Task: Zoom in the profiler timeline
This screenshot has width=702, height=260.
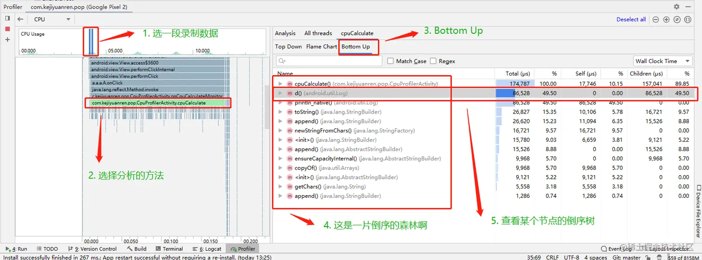Action: (666, 19)
